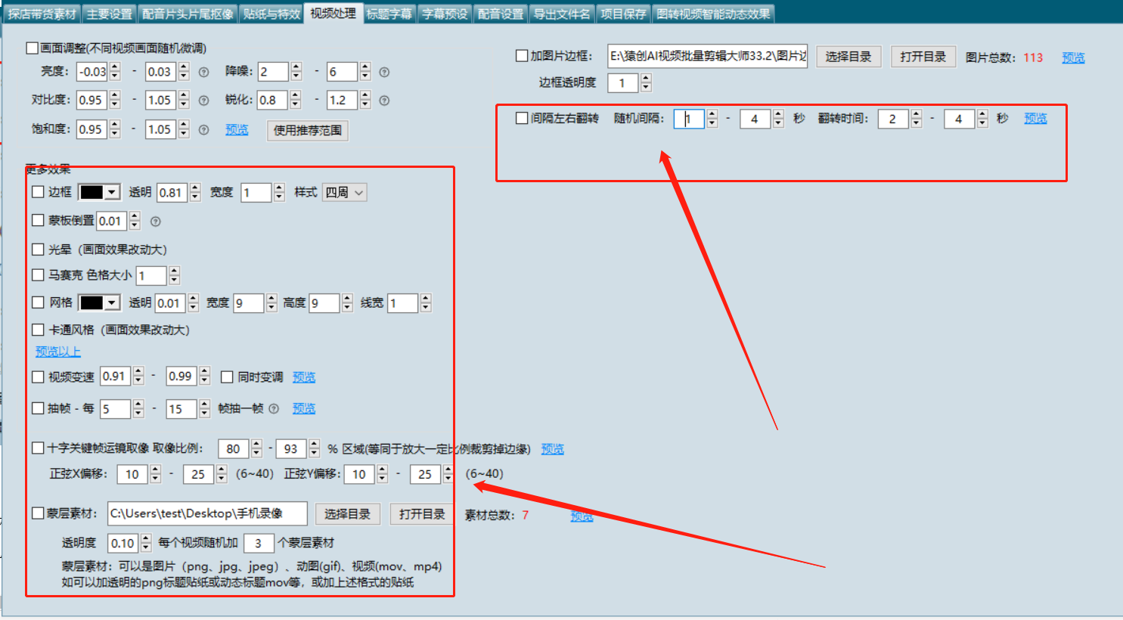Screen dimensions: 1123x620
Task: Click 打开目录 for 蒙层素材
Action: (422, 514)
